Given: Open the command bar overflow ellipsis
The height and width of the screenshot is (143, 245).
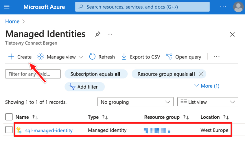Looking at the screenshot, I should (217, 56).
